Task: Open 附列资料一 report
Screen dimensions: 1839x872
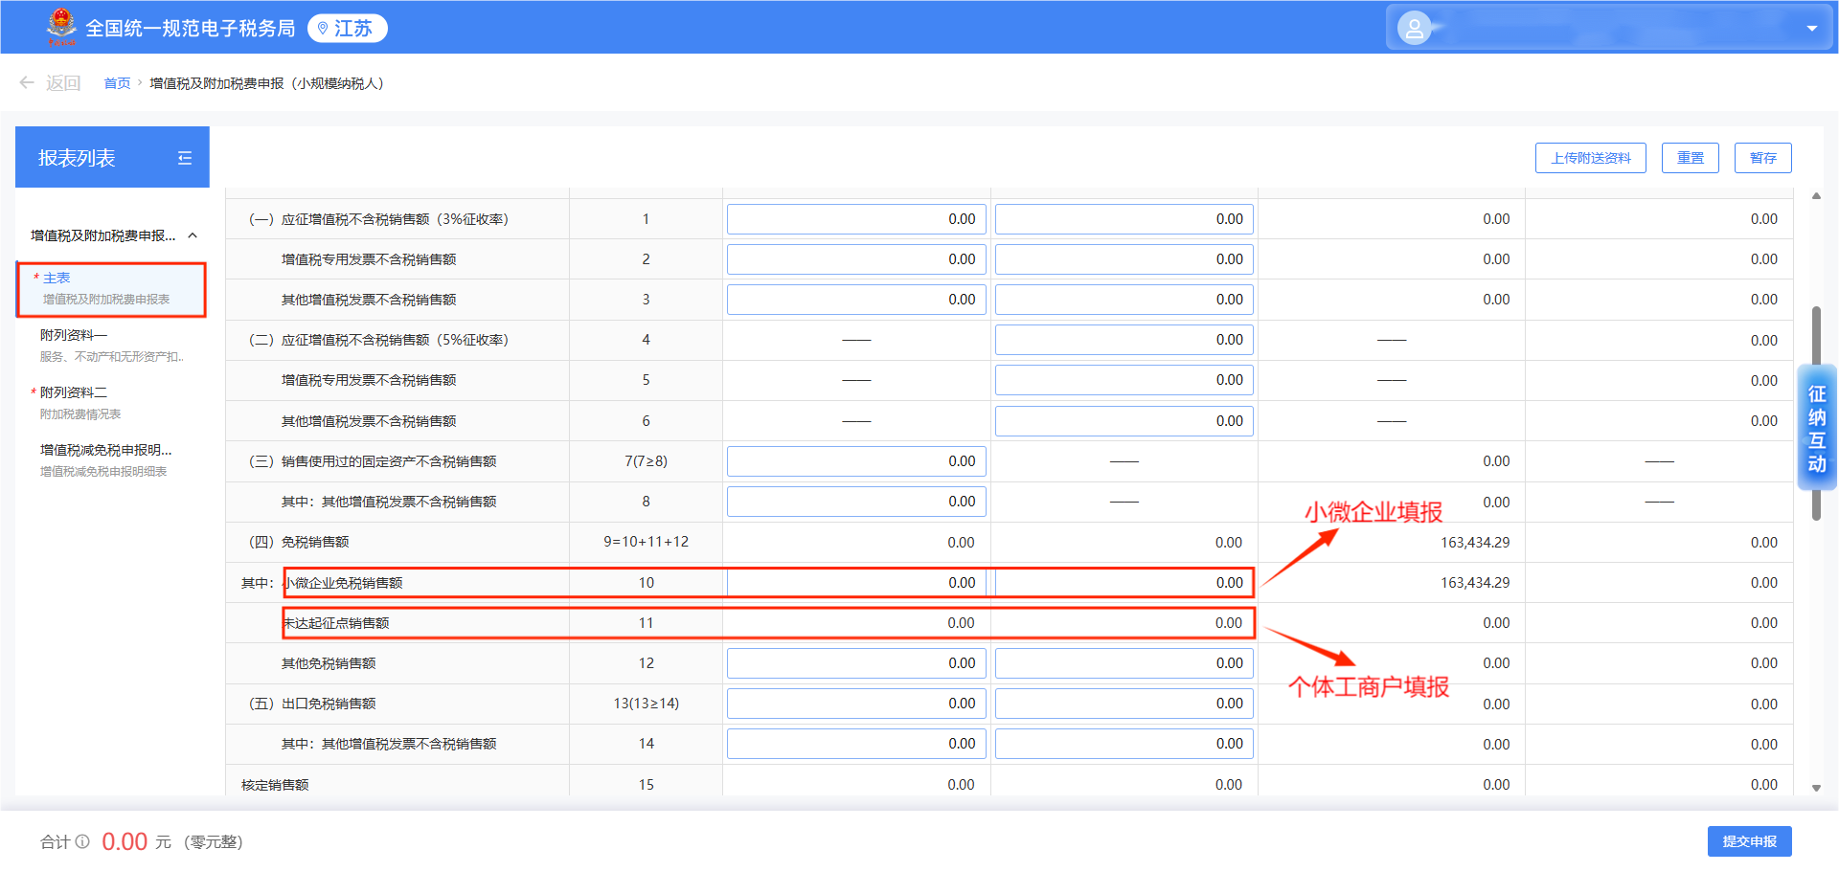Action: (111, 346)
